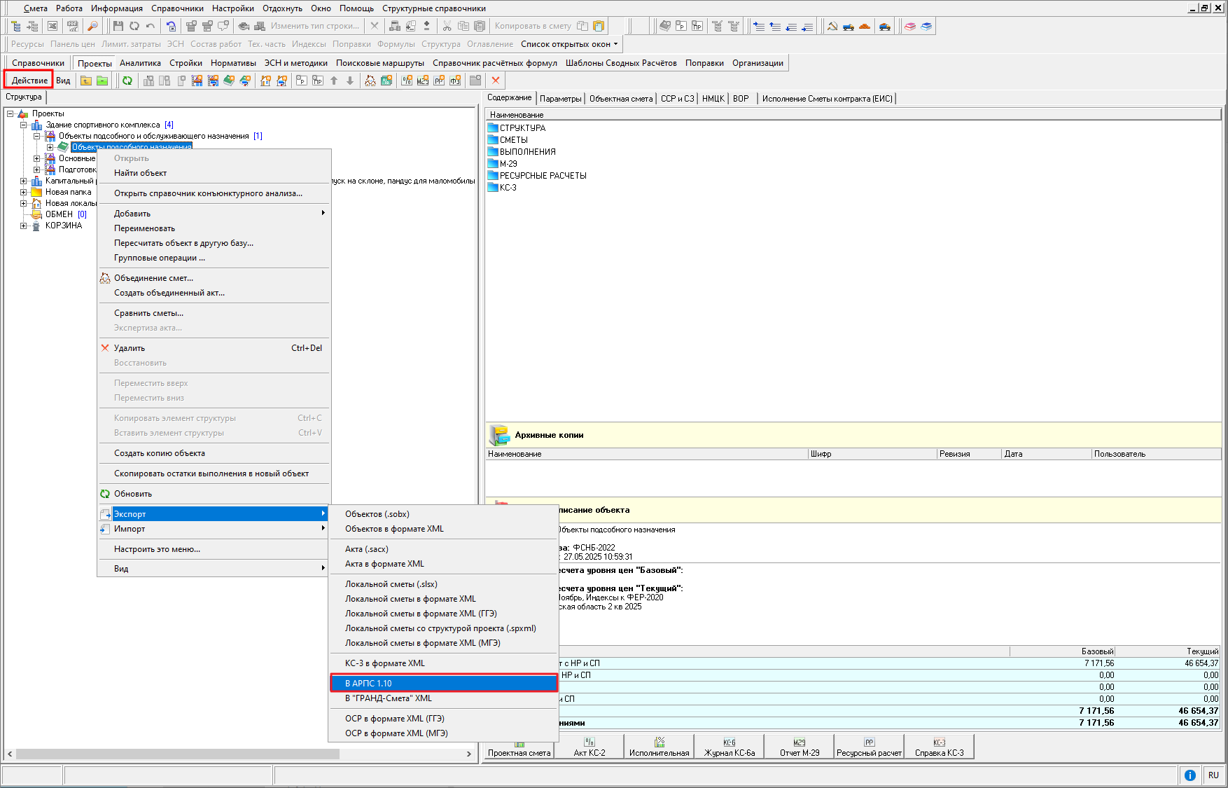Click Переименовать in the context menu
This screenshot has width=1228, height=788.
tap(214, 228)
